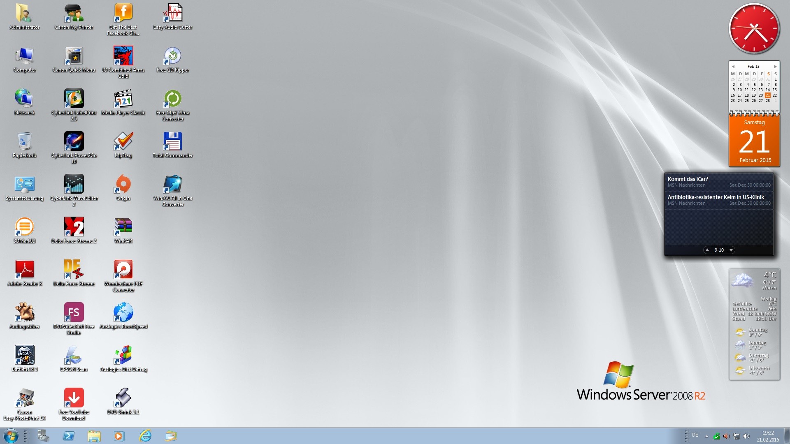Image resolution: width=790 pixels, height=444 pixels.
Task: Expand news feed item 9-10
Action: tap(718, 250)
